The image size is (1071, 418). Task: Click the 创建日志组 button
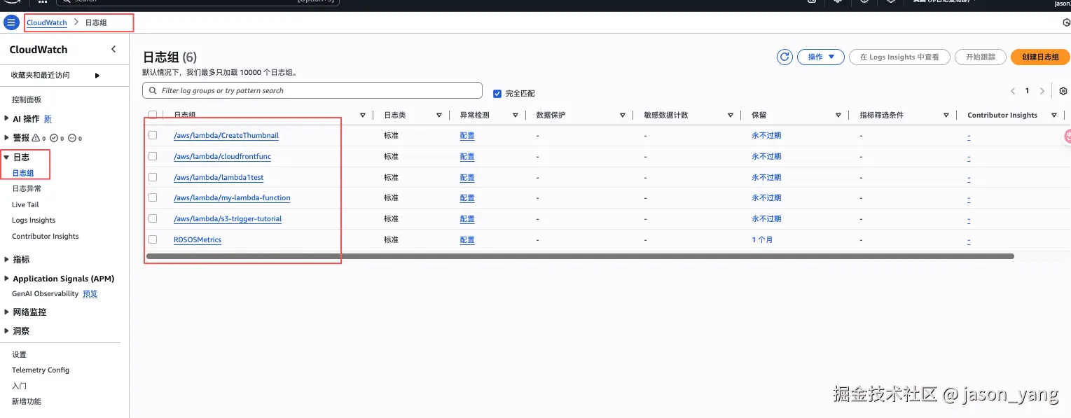1039,57
